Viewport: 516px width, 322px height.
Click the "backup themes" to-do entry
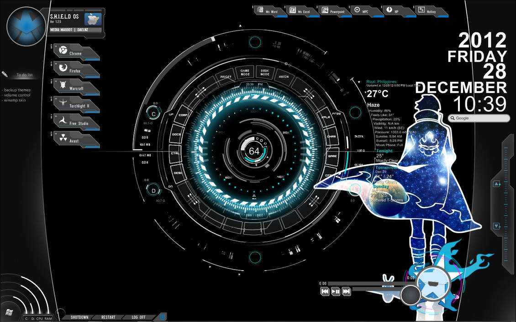[x=17, y=90]
